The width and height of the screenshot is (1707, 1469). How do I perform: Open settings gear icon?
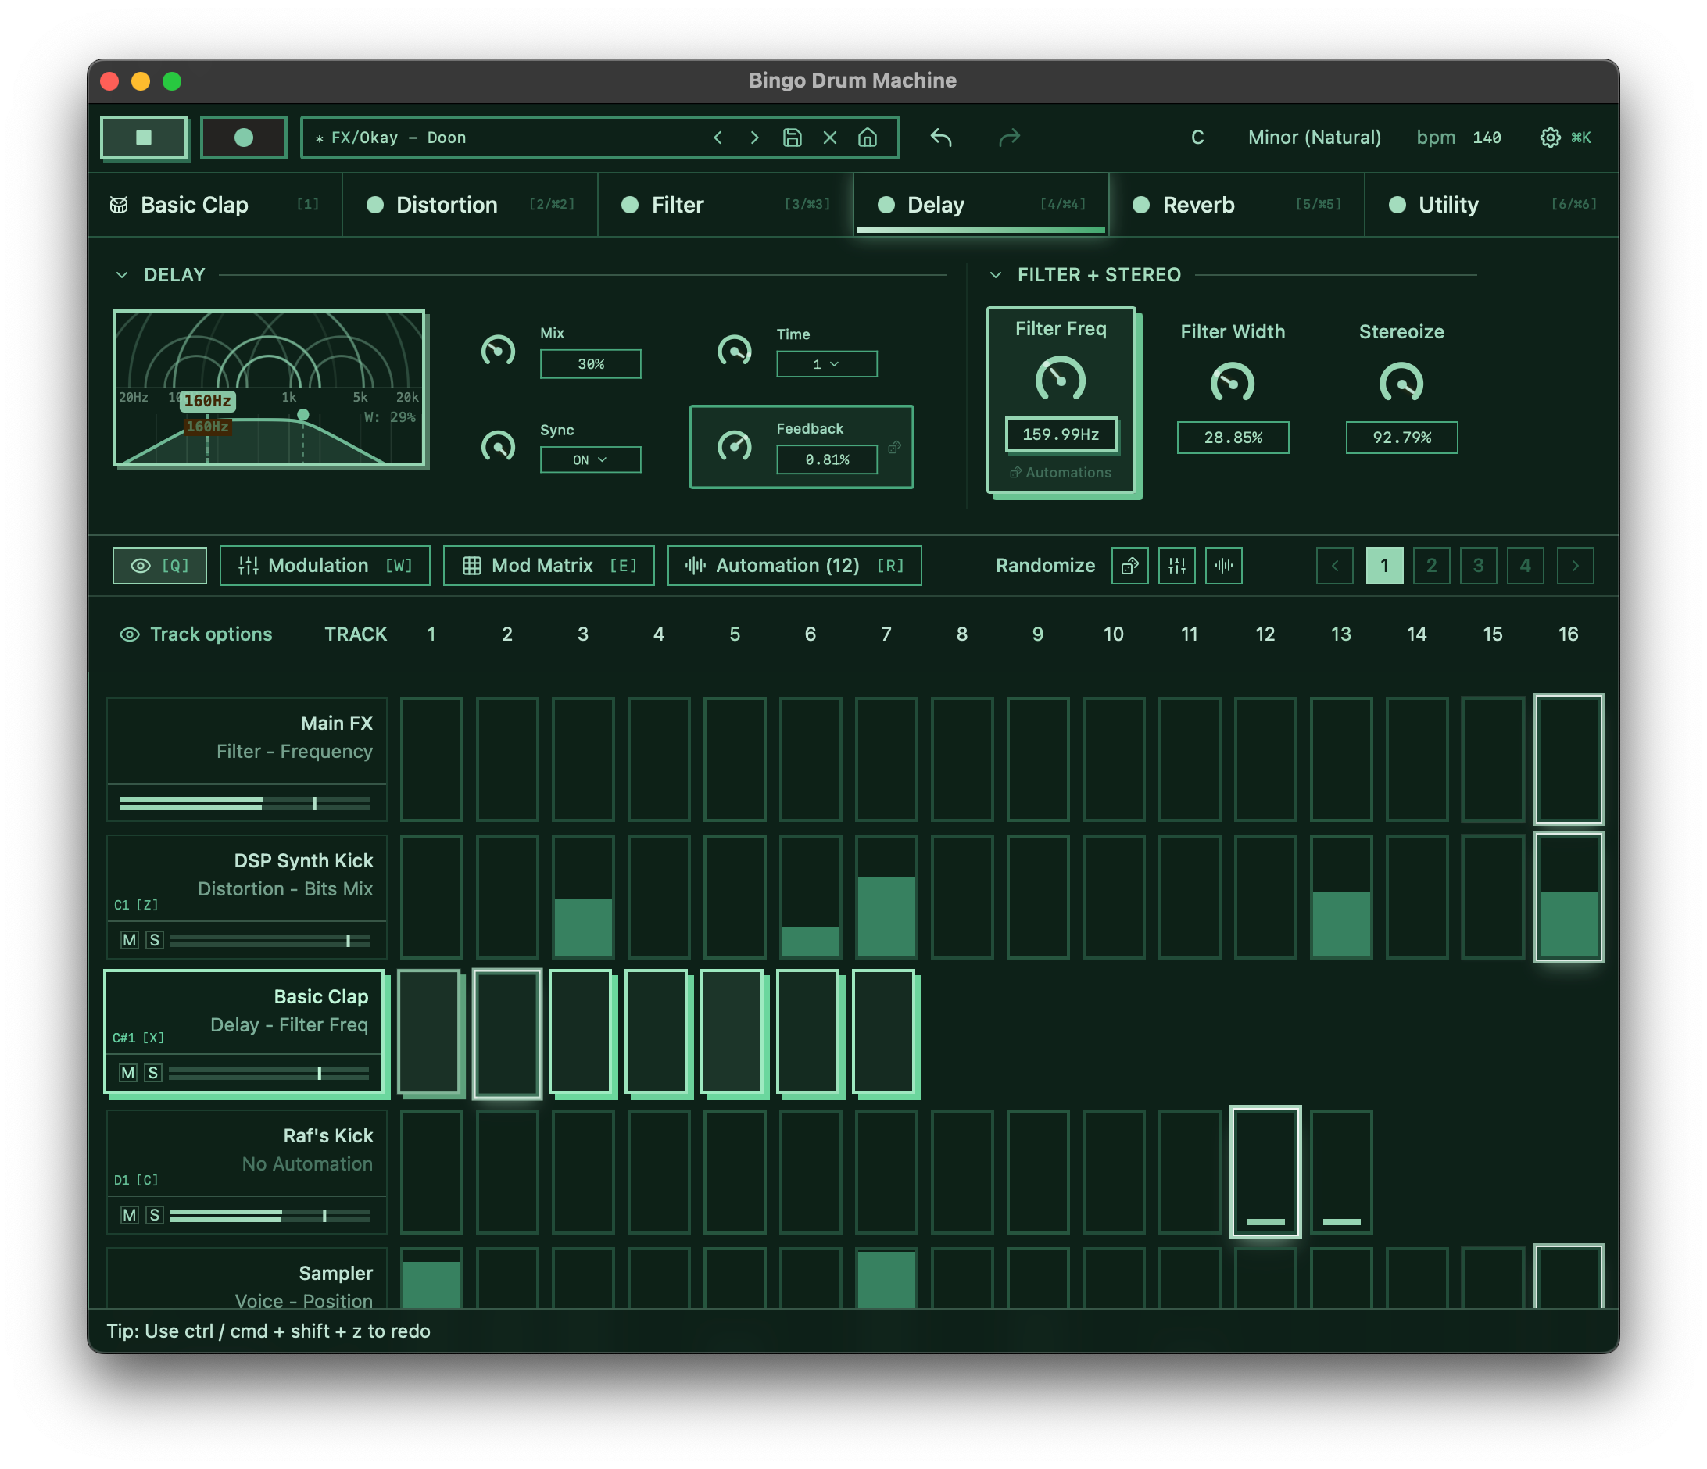(x=1550, y=138)
